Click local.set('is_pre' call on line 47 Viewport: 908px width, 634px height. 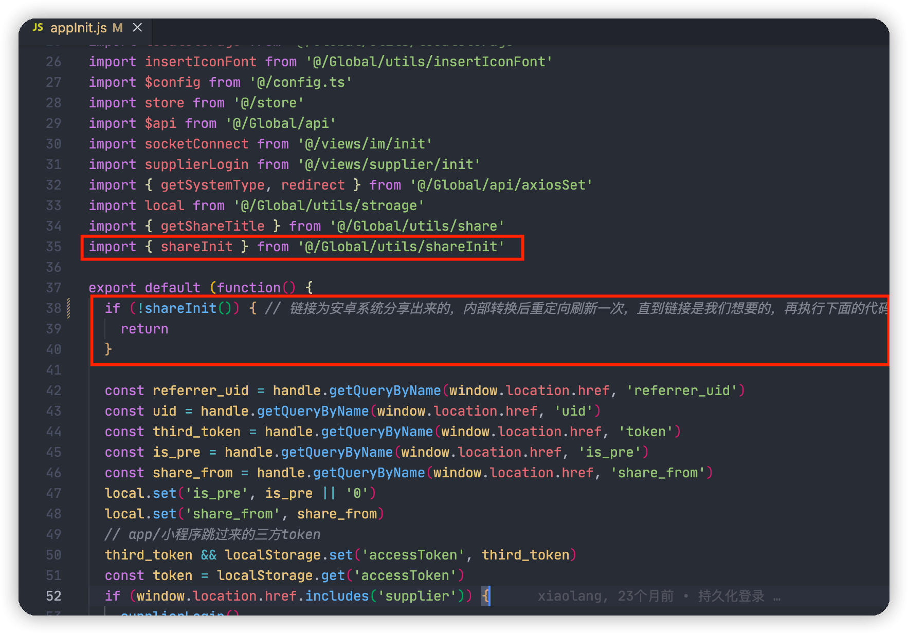pyautogui.click(x=241, y=493)
